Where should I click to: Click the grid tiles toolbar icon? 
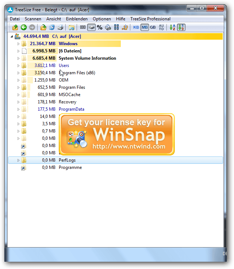(x=116, y=27)
